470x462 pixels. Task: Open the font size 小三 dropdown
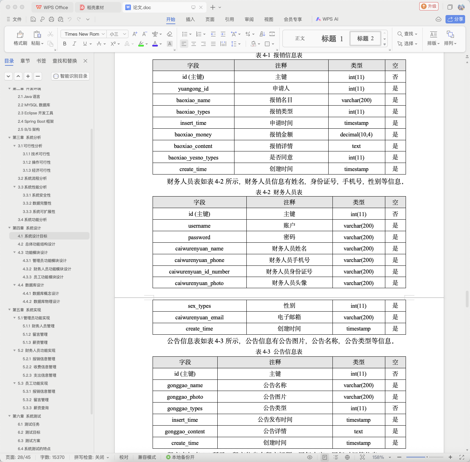pos(125,34)
